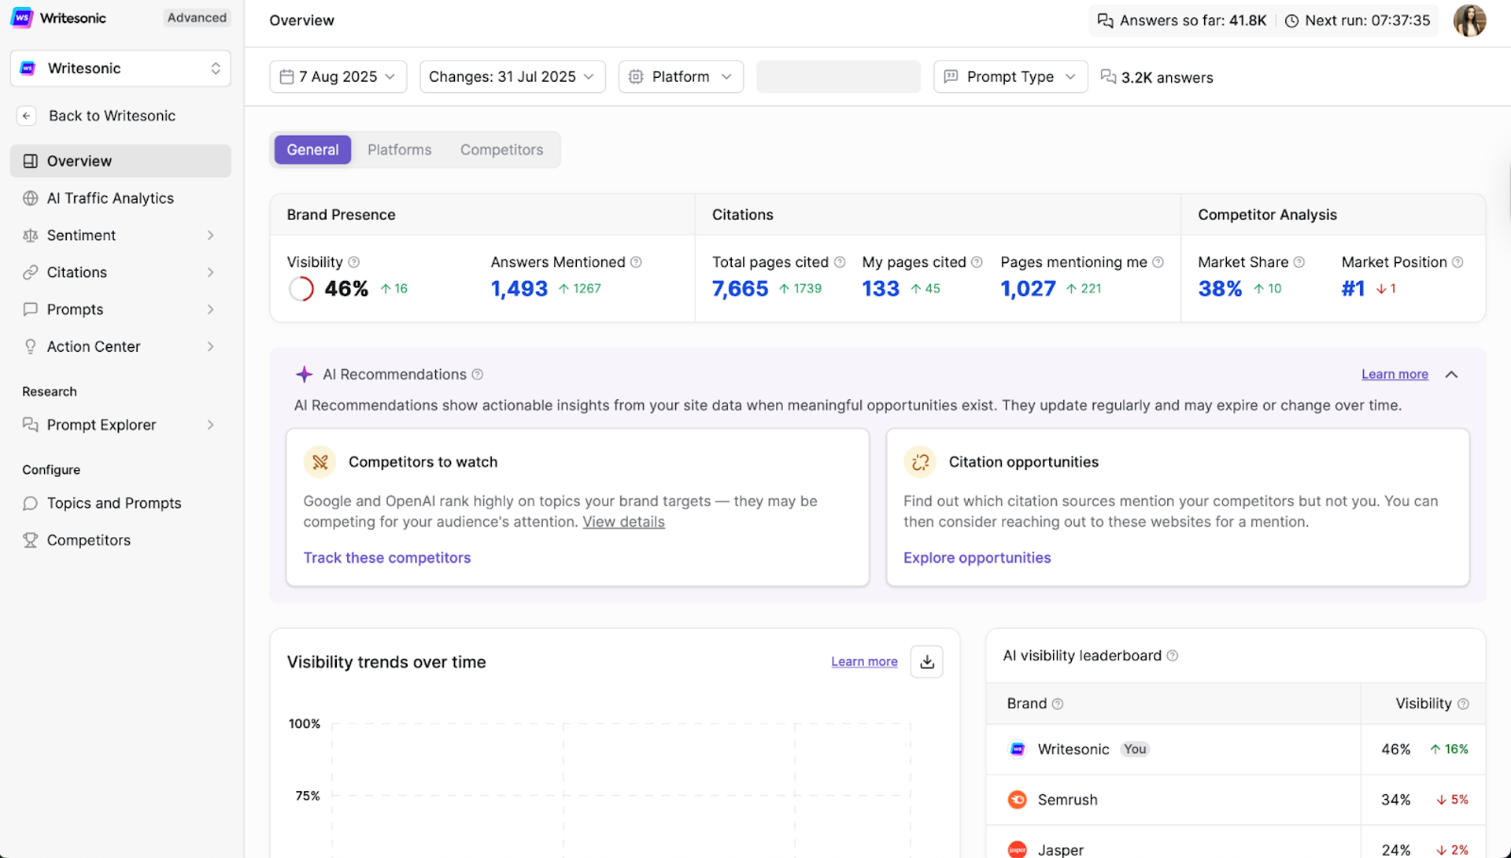Click the Prompt Explorer chat icon
Viewport: 1511px width, 858px height.
[x=31, y=425]
